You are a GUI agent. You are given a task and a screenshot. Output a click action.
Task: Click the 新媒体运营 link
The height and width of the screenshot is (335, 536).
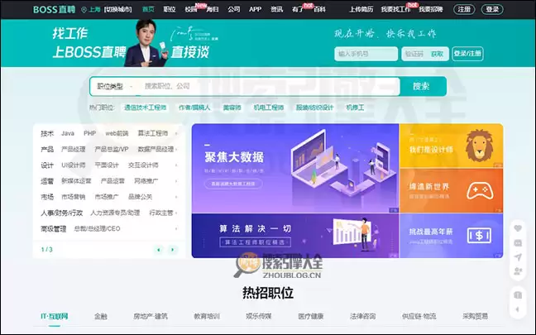[x=76, y=181]
